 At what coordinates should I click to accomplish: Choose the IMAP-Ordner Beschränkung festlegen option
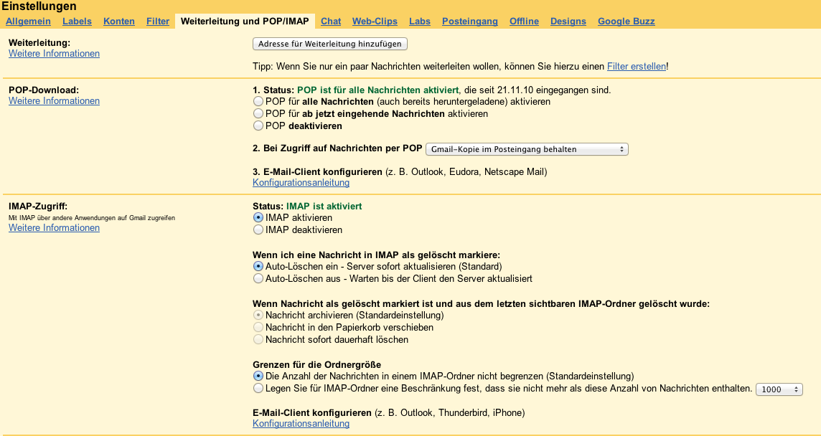click(258, 389)
